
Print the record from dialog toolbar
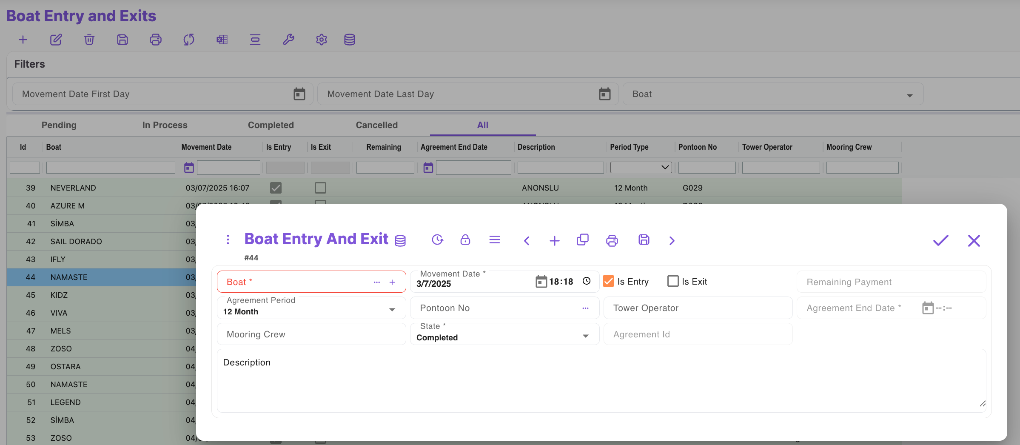coord(612,241)
